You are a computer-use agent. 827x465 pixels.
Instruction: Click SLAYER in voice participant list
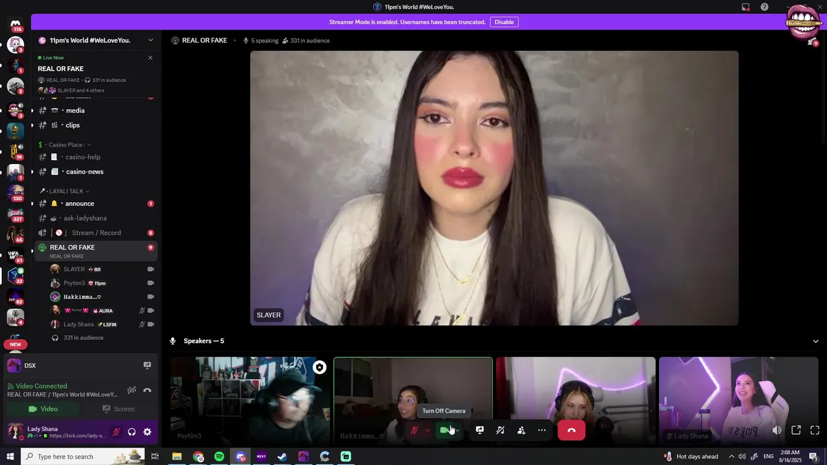click(x=102, y=269)
